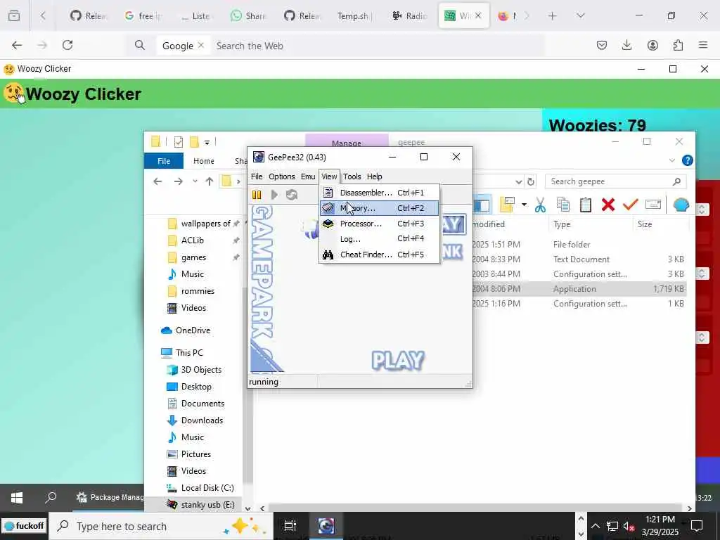The width and height of the screenshot is (720, 540).
Task: Open GeePee32 Options menu
Action: pyautogui.click(x=281, y=176)
